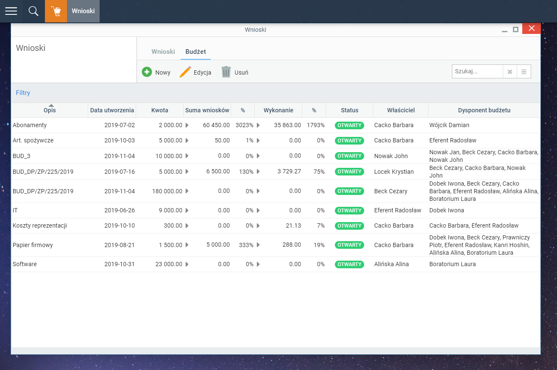Expand Suma wniosków arrow in Abonamenty row
Screen dimensions: 557x370
(187, 125)
